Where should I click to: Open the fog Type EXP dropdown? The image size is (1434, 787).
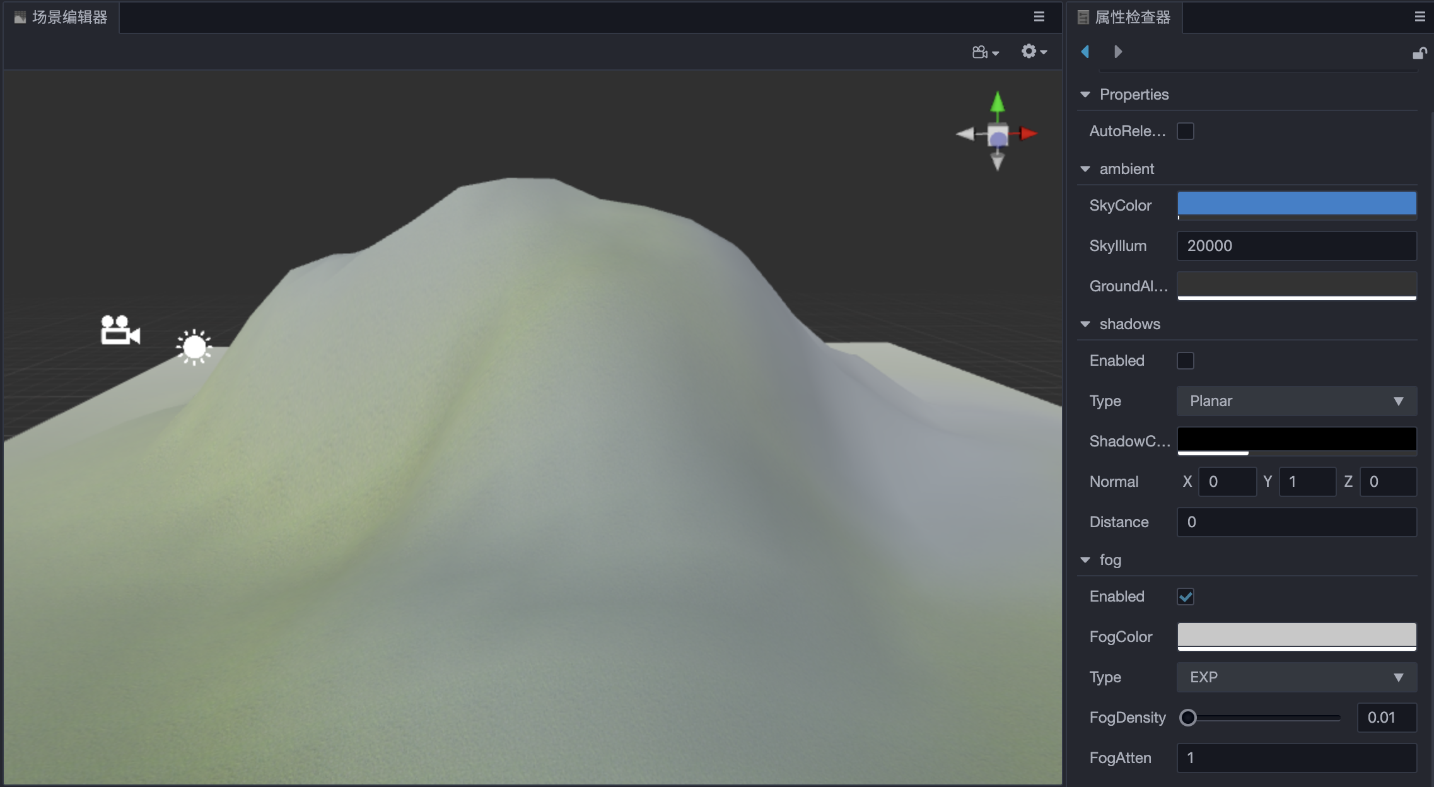tap(1297, 677)
